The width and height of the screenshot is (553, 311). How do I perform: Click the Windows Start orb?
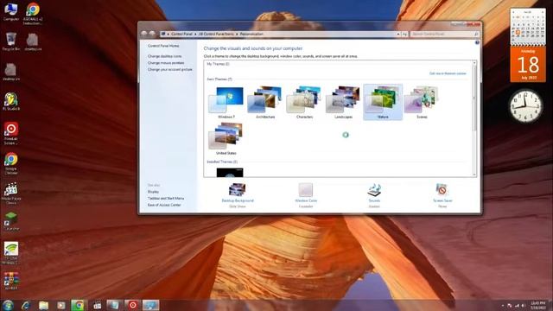[x=8, y=305]
